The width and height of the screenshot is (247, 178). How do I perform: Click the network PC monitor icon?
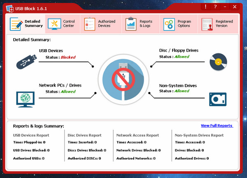click(x=26, y=99)
